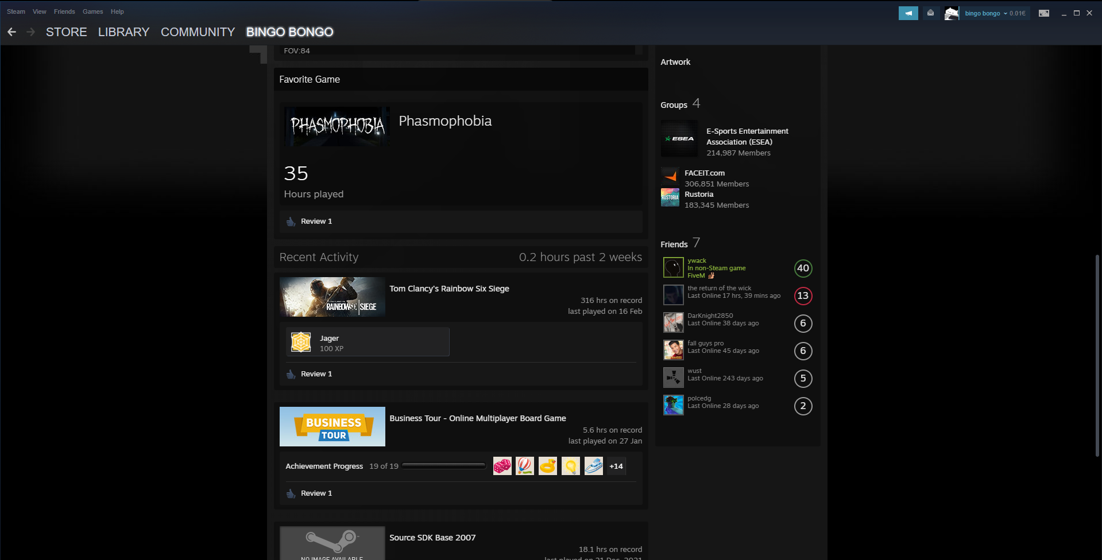This screenshot has height=560, width=1102.
Task: Open the ESEA group logo
Action: coord(679,138)
